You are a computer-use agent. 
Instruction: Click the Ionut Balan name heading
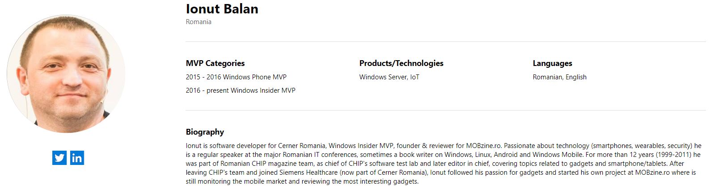pyautogui.click(x=222, y=9)
